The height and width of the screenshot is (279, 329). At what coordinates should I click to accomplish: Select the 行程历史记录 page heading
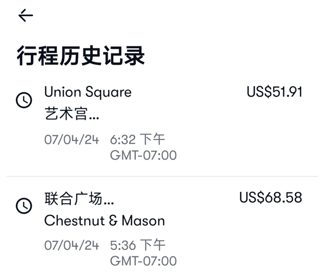coord(81,56)
